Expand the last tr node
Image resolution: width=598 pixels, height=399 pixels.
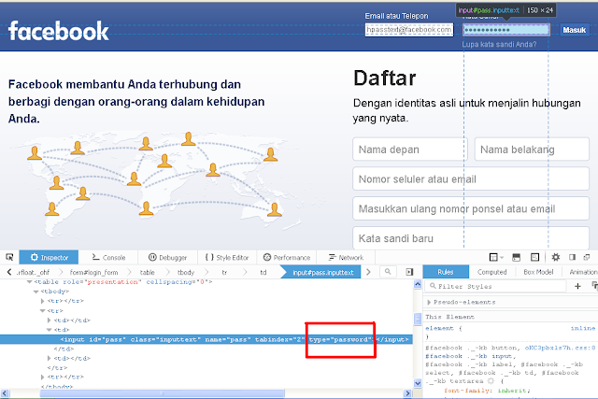pyautogui.click(x=42, y=377)
